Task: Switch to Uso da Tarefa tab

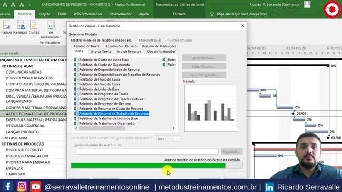Action: click(101, 52)
